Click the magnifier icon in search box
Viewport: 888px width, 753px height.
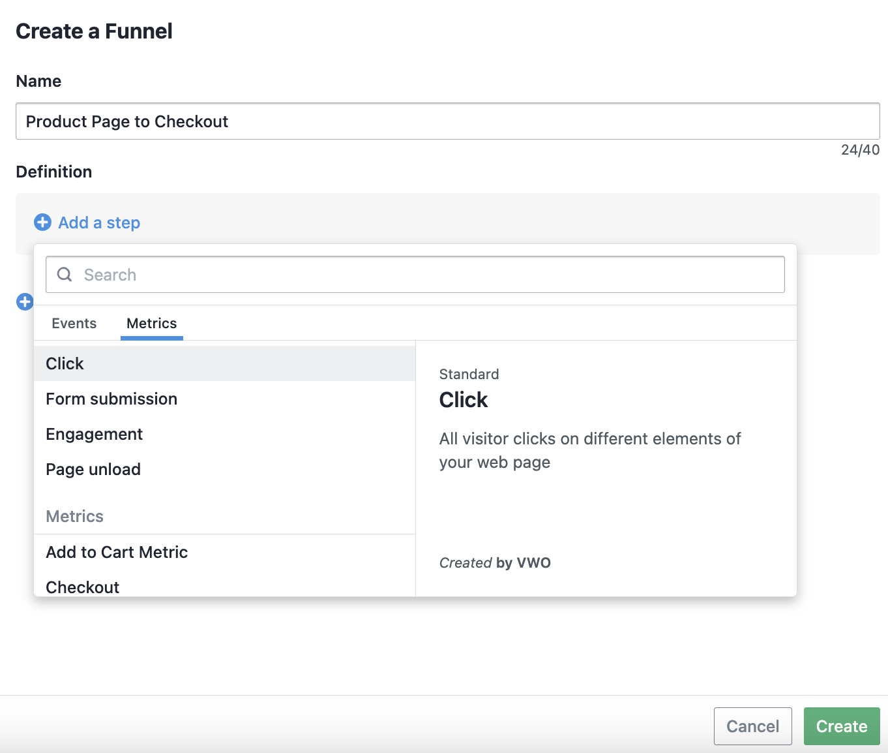65,275
